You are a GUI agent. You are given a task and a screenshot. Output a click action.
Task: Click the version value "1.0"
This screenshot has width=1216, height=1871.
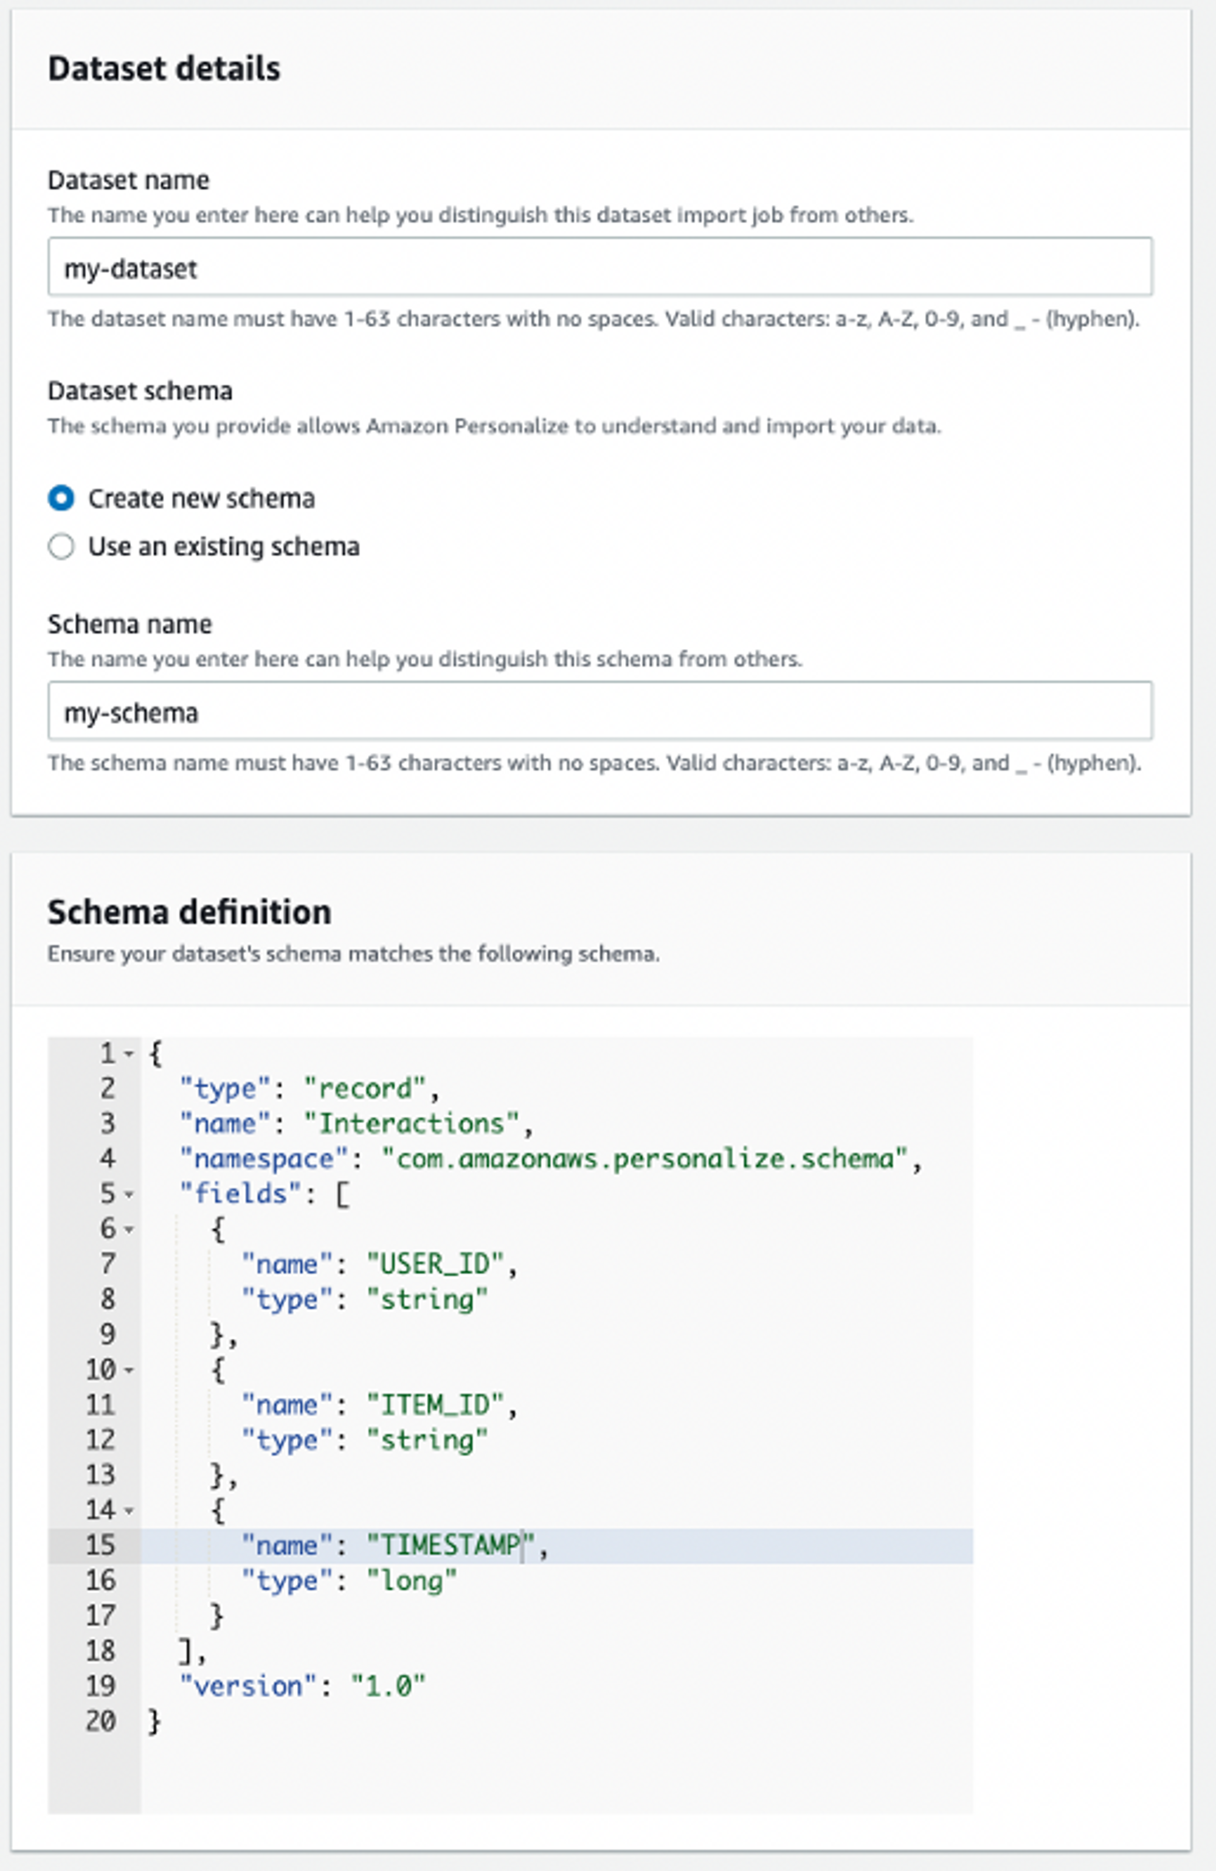pyautogui.click(x=389, y=1685)
